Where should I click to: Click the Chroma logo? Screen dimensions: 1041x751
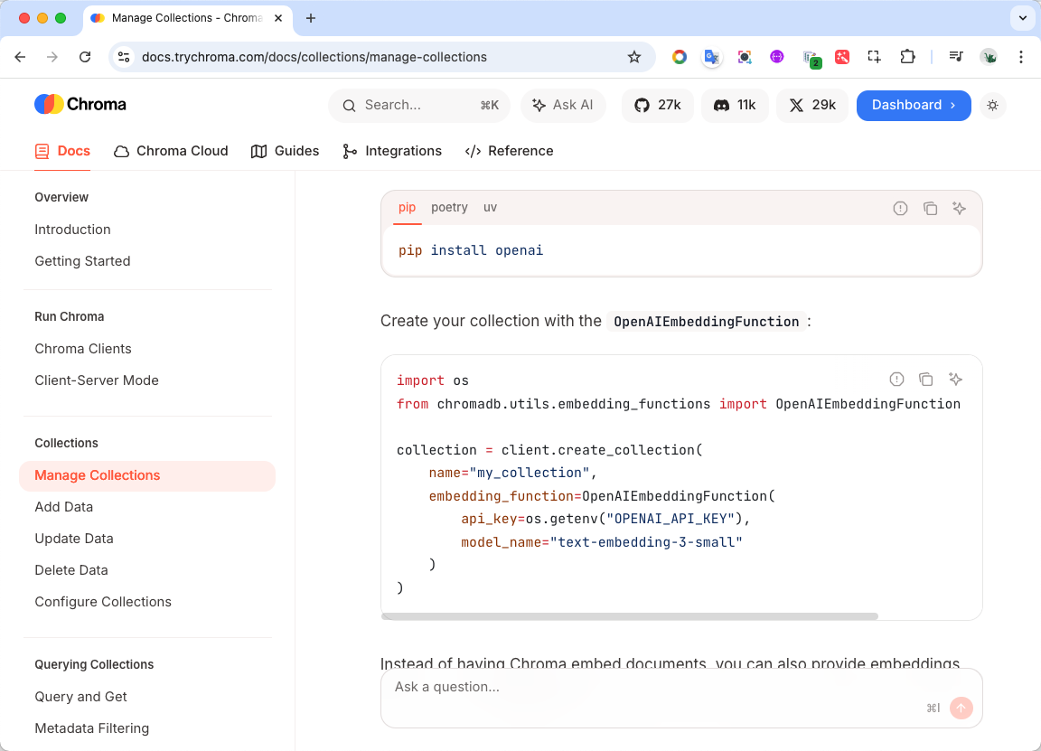[80, 104]
